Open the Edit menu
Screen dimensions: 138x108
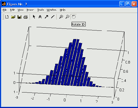click(x=12, y=10)
